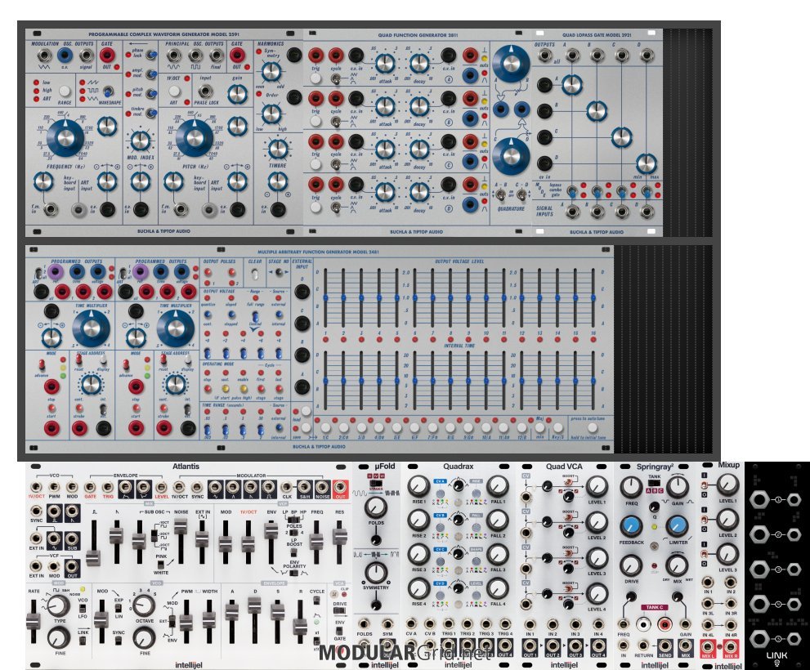
Task: Click the blue FEEDBACK knob on Springray²
Action: pos(631,526)
